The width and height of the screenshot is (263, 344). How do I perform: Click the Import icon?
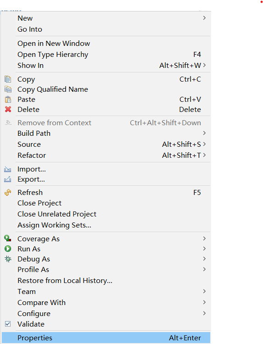coord(8,169)
